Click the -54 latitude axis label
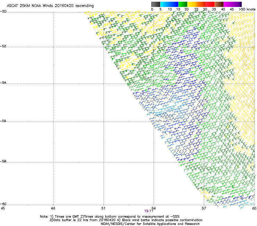 click(3, 82)
